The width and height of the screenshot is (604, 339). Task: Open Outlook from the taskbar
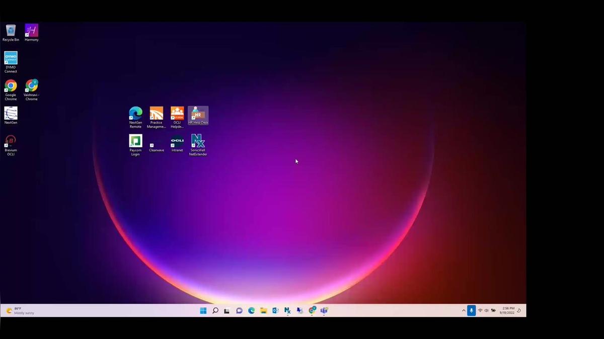pos(275,310)
